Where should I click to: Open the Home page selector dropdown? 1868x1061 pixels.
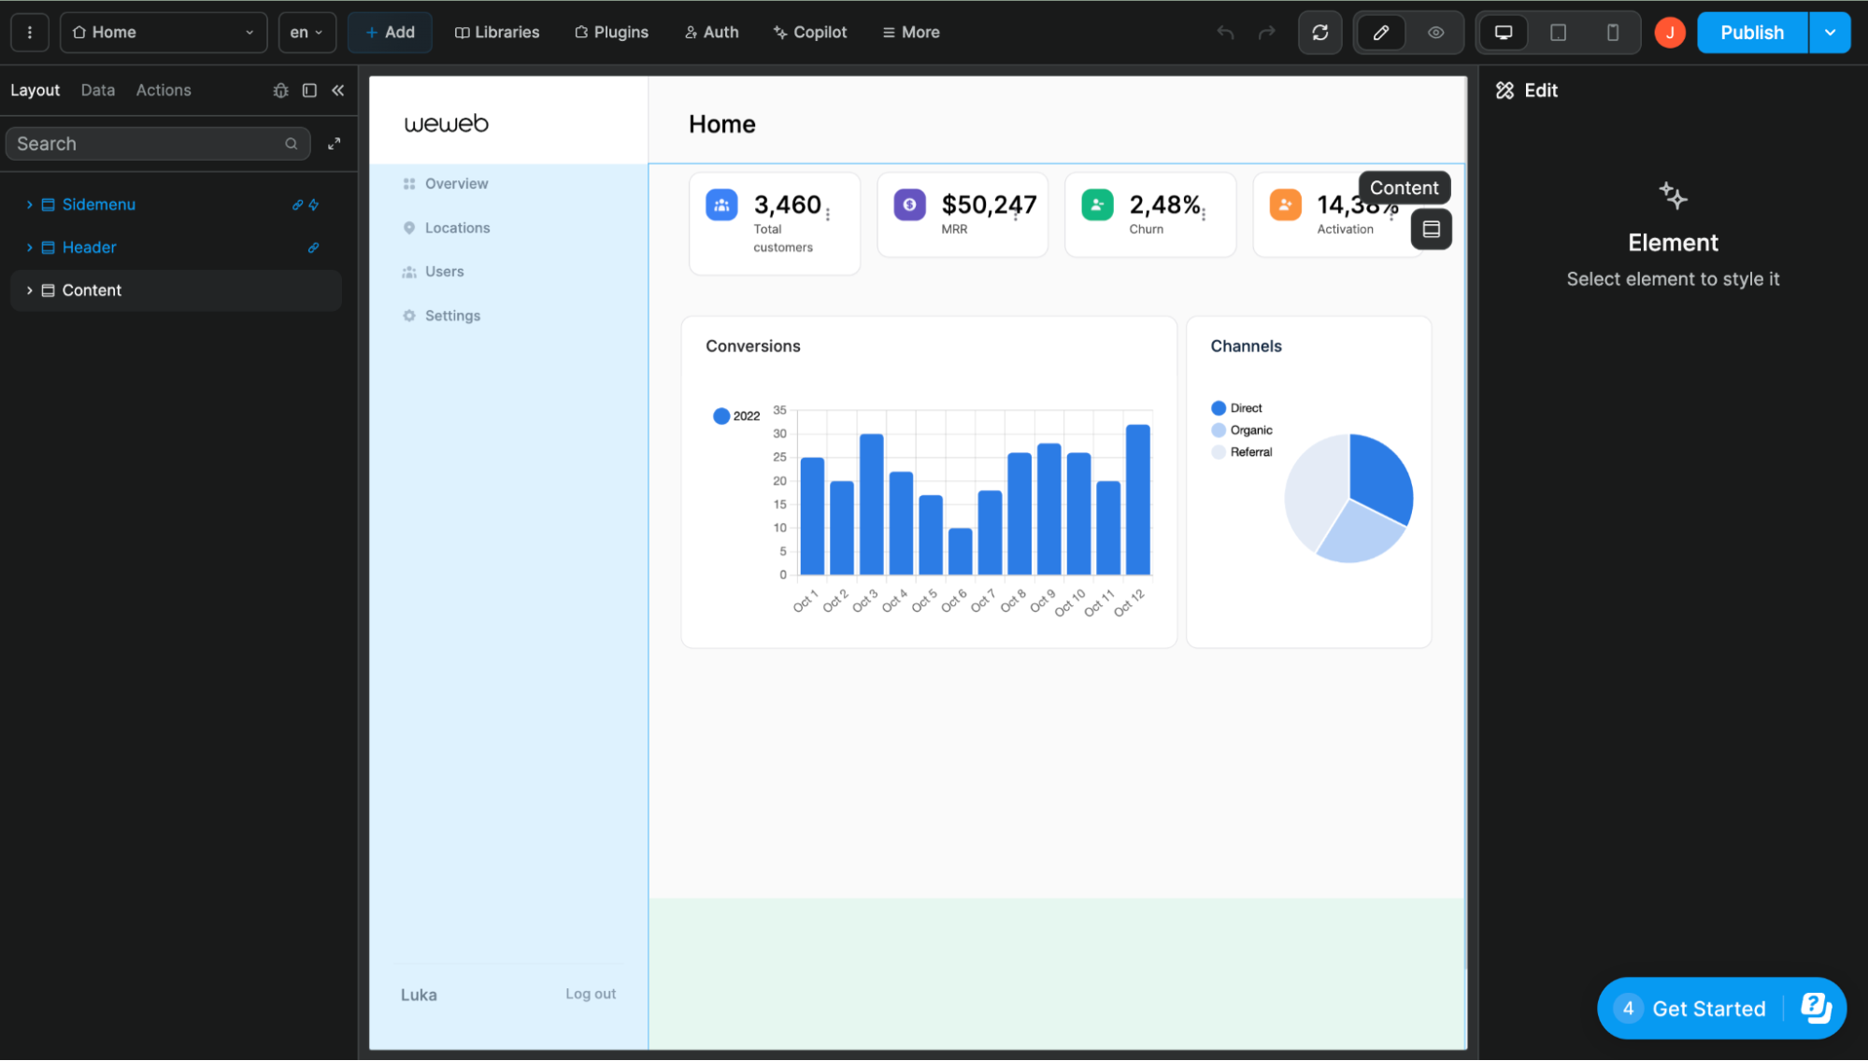click(x=164, y=32)
